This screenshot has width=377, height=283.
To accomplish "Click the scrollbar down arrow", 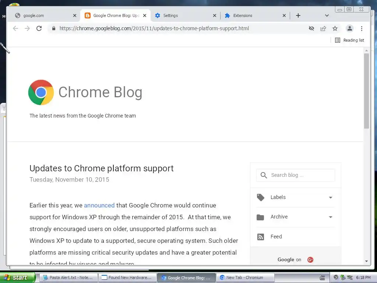I will pyautogui.click(x=366, y=261).
